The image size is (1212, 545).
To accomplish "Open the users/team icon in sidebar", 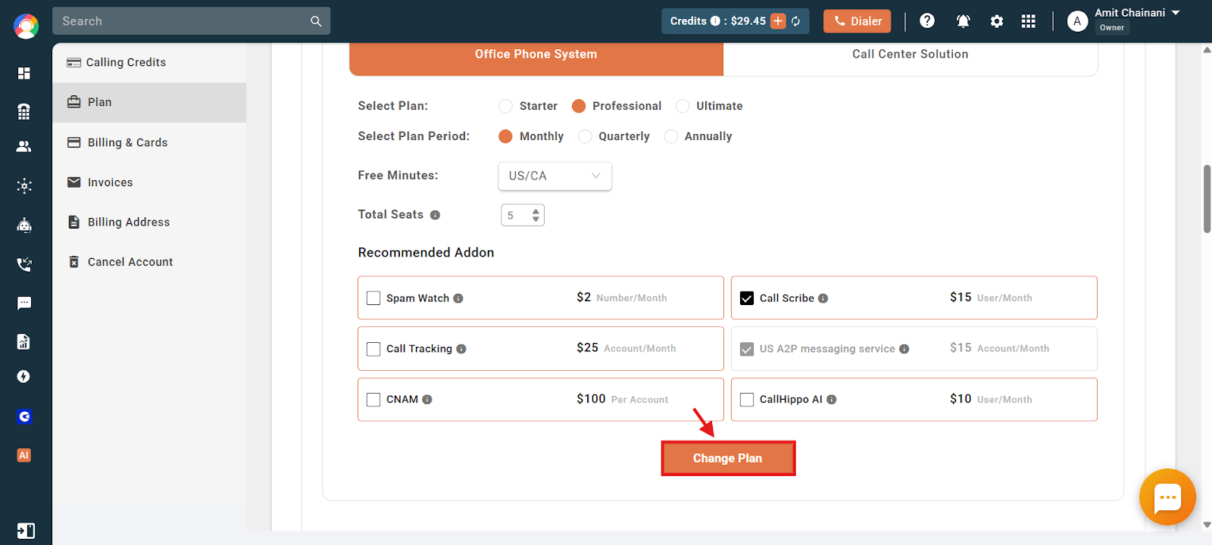I will click(x=24, y=147).
